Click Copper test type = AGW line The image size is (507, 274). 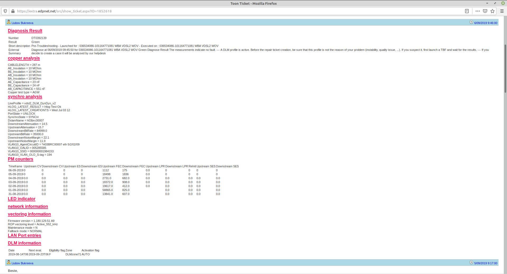[24, 92]
